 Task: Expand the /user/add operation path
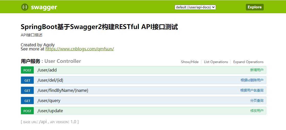click(x=47, y=70)
